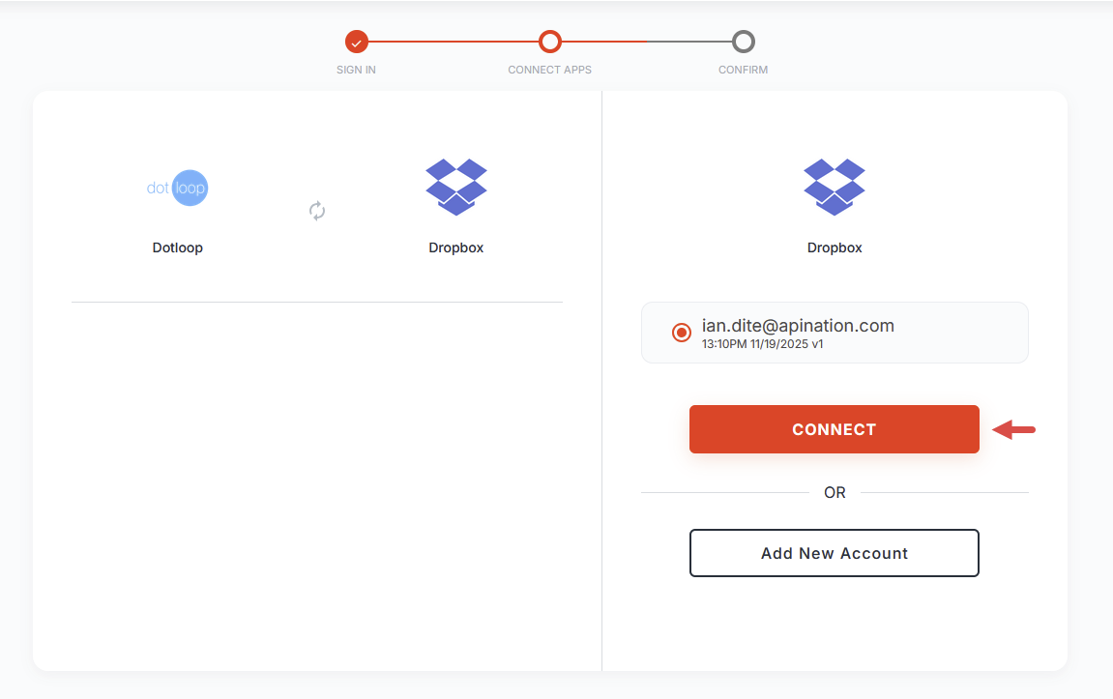Click the SIGN IN step label
Viewport: 1113px width, 699px height.
click(x=356, y=70)
